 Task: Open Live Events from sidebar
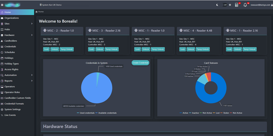[10, 115]
